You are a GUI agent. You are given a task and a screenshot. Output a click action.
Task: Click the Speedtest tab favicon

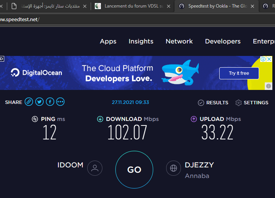182,6
